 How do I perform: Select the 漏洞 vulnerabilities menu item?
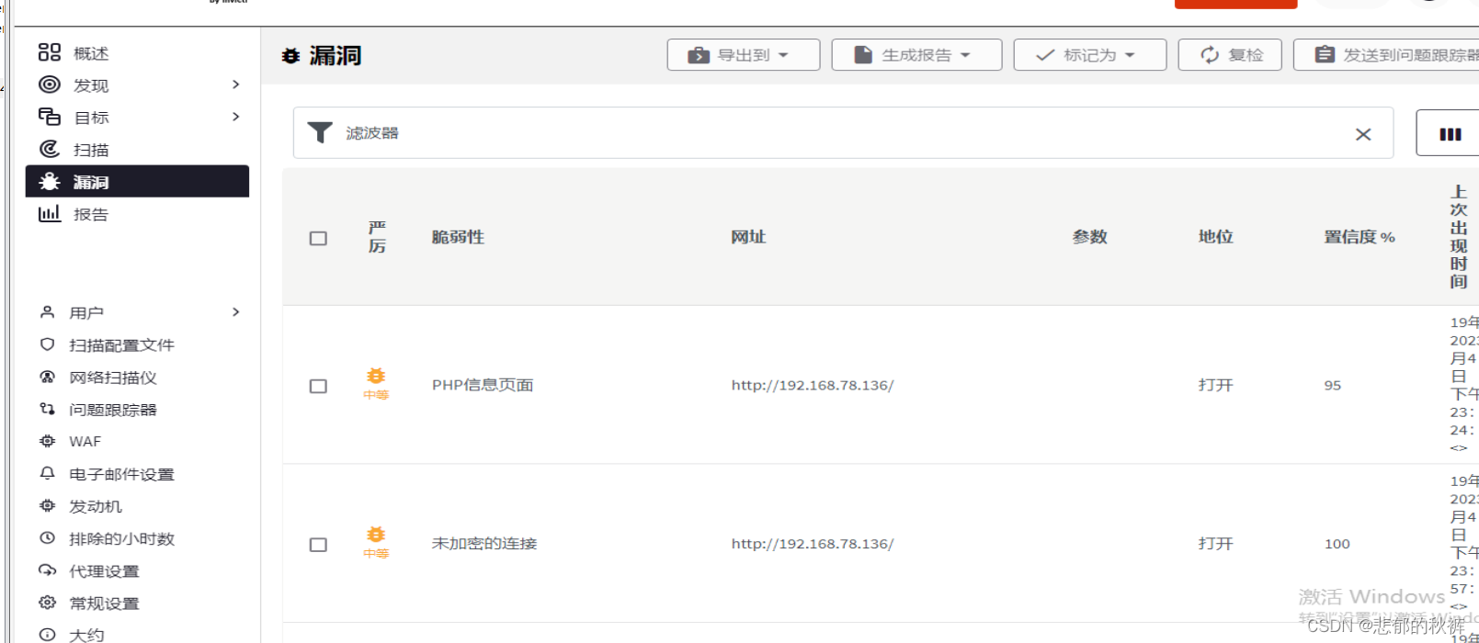(x=137, y=181)
